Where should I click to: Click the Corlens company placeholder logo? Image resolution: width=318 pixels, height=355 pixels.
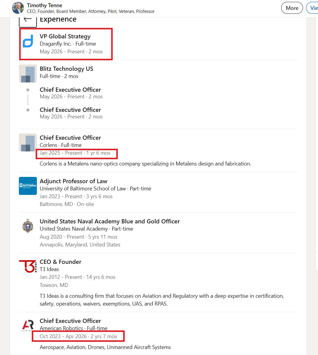[x=28, y=142]
